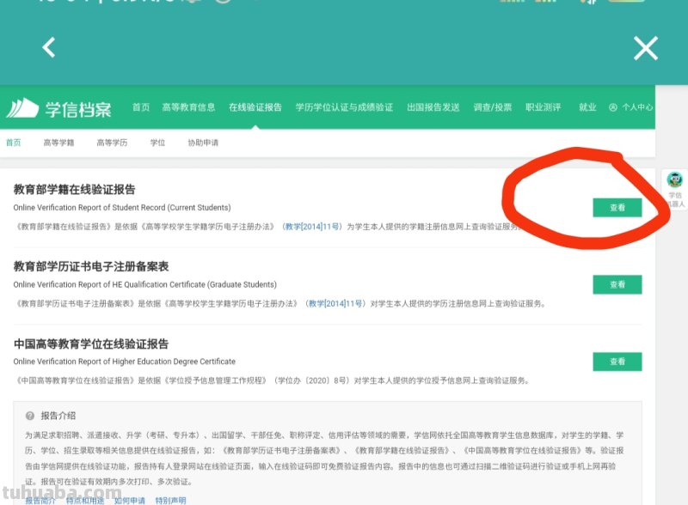This screenshot has width=688, height=505.
Task: Switch to the 高等学籍 sub-tab
Action: click(x=58, y=143)
